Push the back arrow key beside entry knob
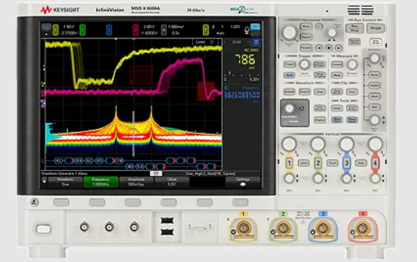This screenshot has width=417, height=262. [x=301, y=108]
